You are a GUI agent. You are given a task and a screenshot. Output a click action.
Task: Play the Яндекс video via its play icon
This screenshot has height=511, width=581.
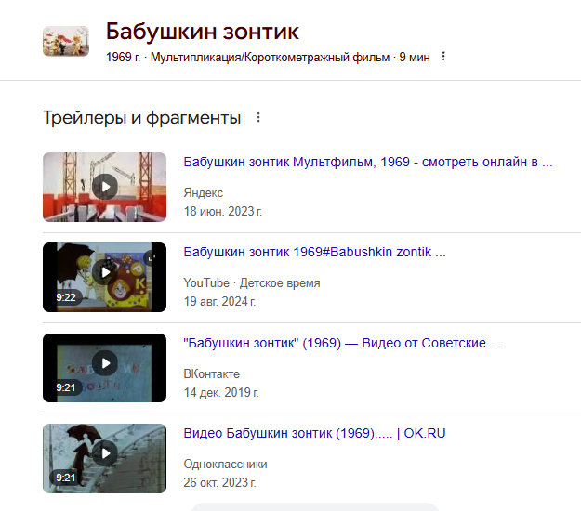coord(105,187)
